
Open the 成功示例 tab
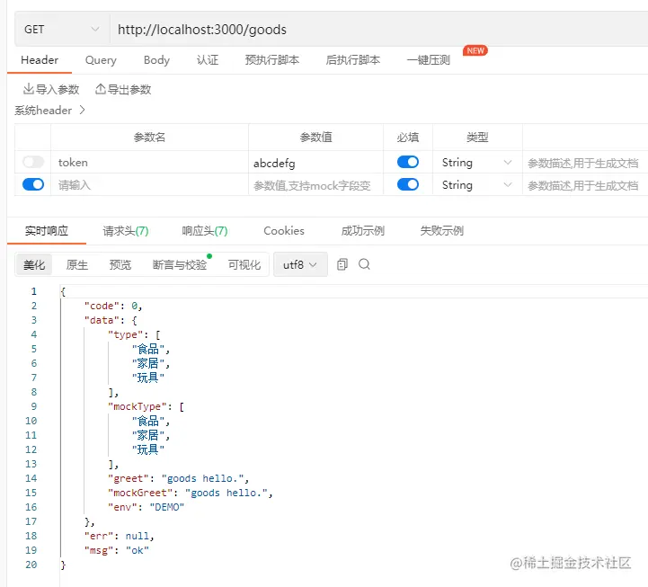point(363,231)
